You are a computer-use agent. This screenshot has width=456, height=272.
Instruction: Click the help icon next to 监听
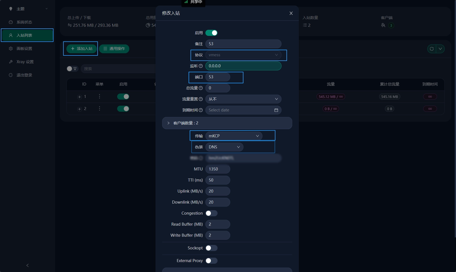(201, 66)
